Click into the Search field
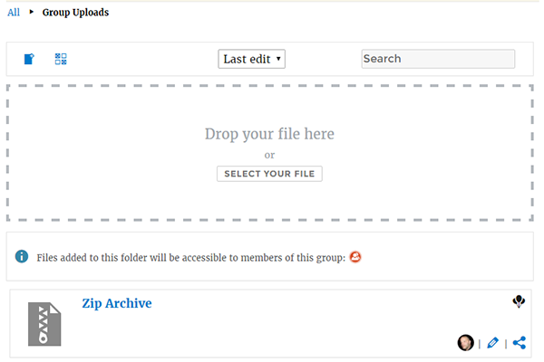The height and width of the screenshot is (362, 544). 438,59
